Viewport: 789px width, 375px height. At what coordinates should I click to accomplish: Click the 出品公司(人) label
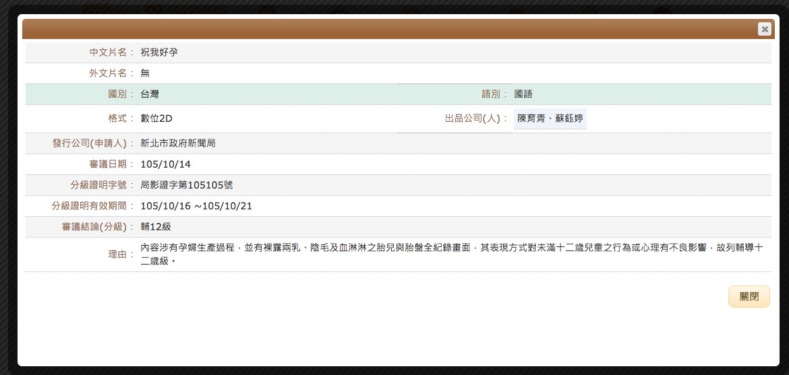pyautogui.click(x=475, y=118)
